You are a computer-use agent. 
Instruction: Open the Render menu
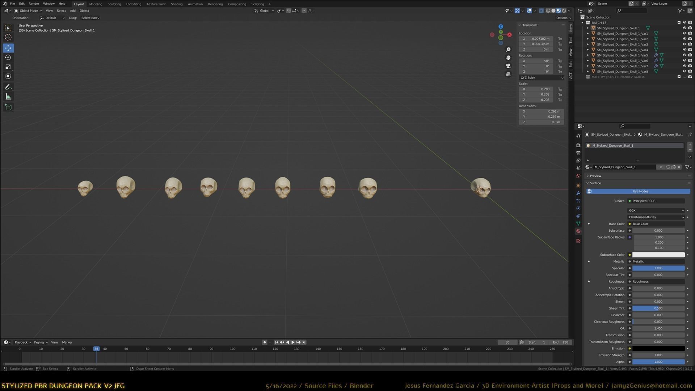(34, 4)
